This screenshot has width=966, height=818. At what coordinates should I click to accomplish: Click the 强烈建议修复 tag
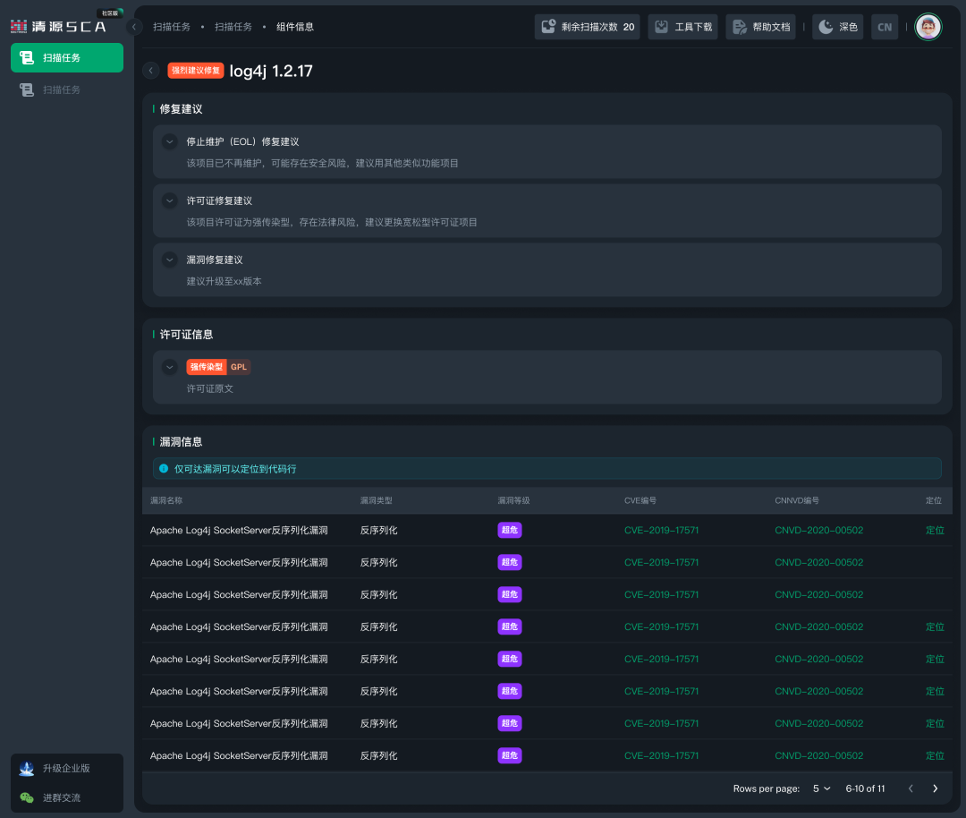195,71
